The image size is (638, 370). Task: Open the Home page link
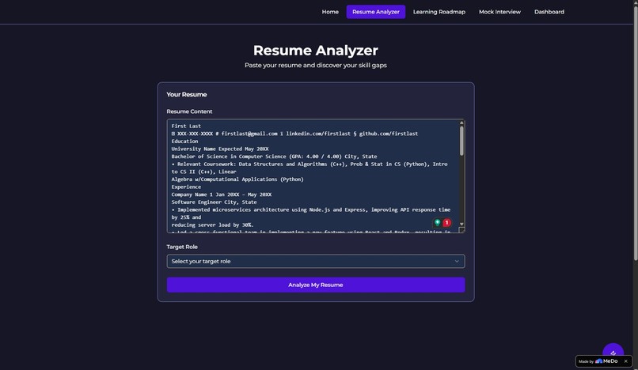330,12
